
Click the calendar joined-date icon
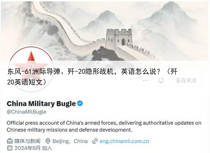pyautogui.click(x=10, y=148)
